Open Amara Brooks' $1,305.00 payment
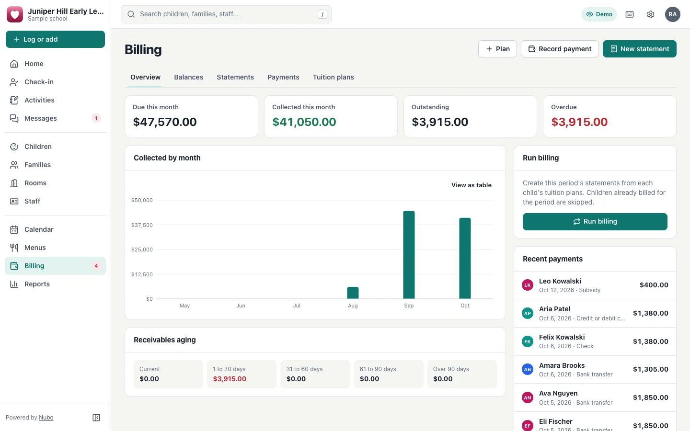 tap(595, 369)
